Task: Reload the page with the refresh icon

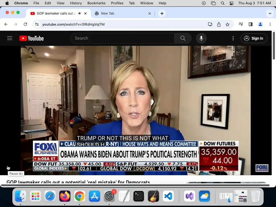Action: [25, 24]
